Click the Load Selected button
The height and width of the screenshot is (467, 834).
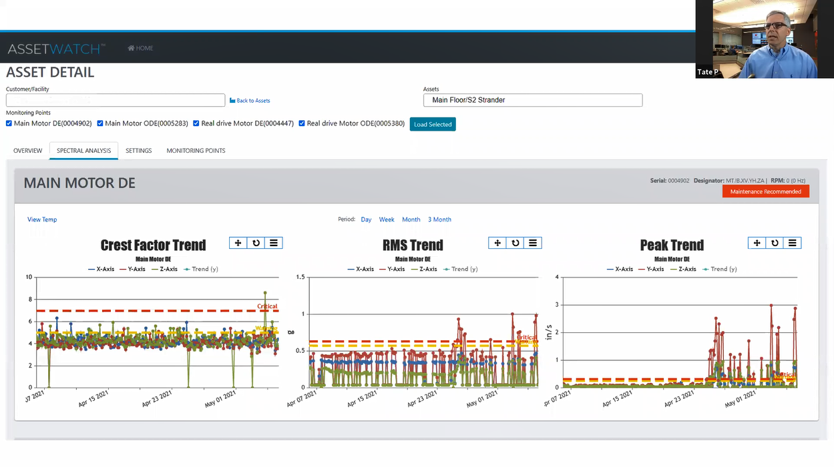432,124
